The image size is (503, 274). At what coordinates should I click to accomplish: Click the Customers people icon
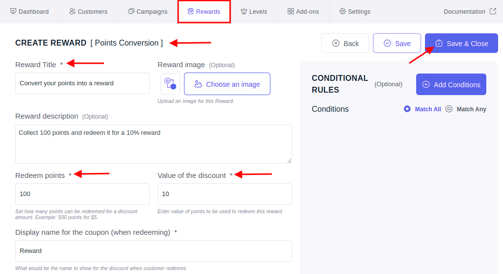click(x=72, y=12)
